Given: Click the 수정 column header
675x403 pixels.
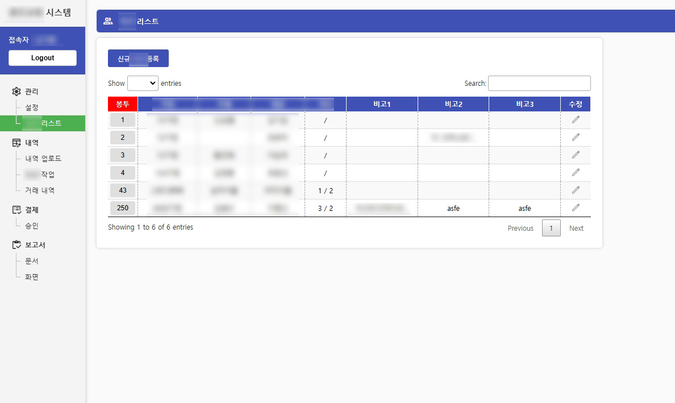Looking at the screenshot, I should (x=576, y=104).
